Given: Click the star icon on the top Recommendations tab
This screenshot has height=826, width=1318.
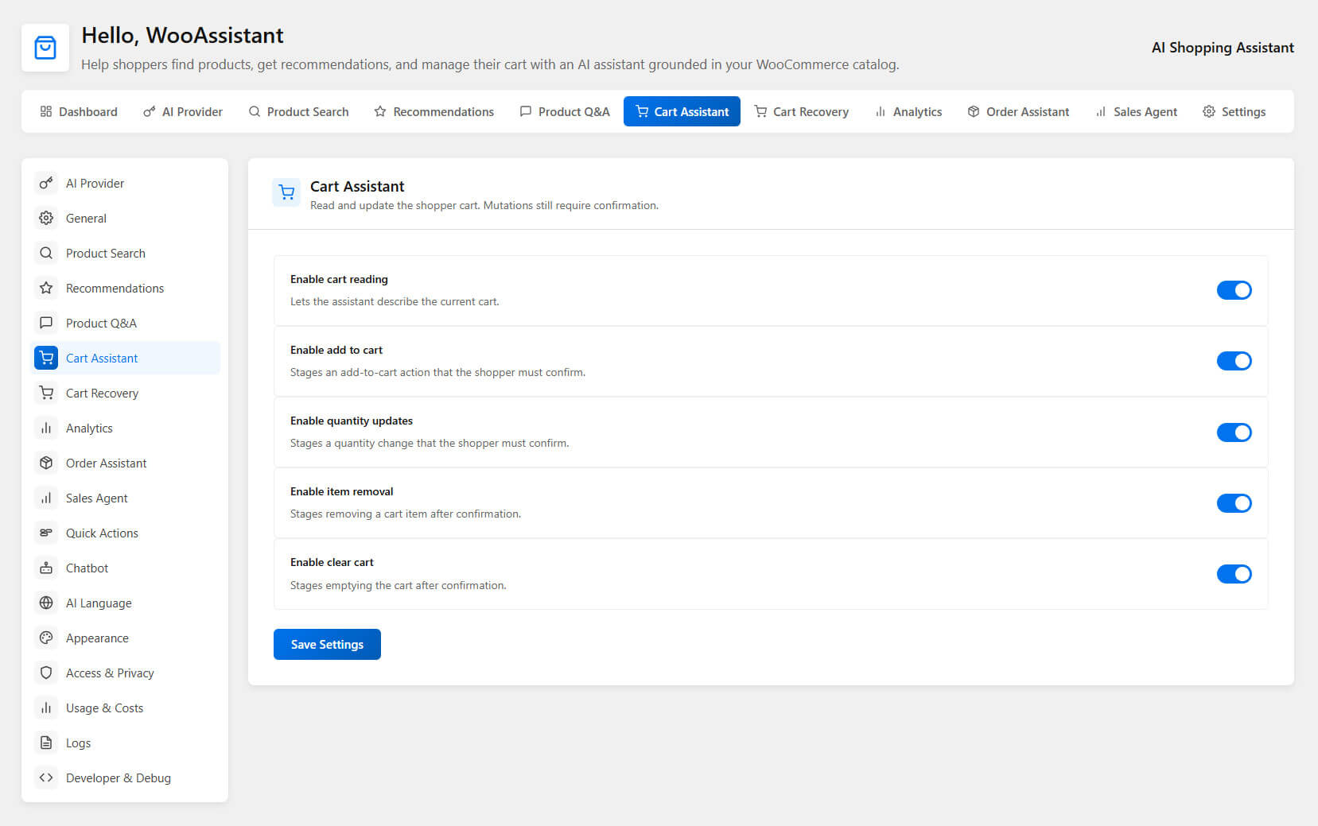Looking at the screenshot, I should coord(380,111).
